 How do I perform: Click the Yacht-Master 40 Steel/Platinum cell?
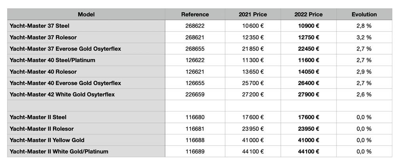pos(53,60)
